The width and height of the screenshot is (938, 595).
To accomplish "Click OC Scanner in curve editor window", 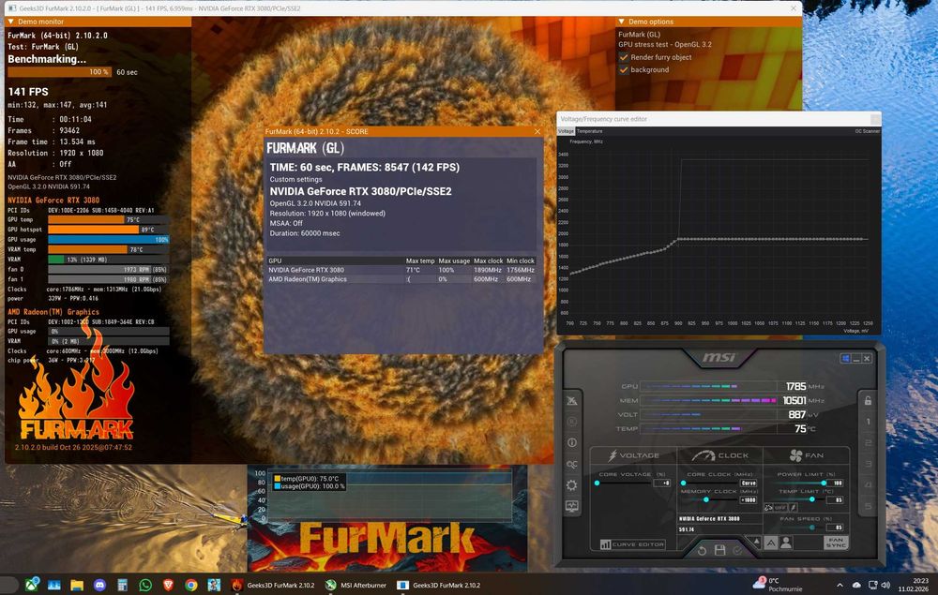I will (867, 131).
